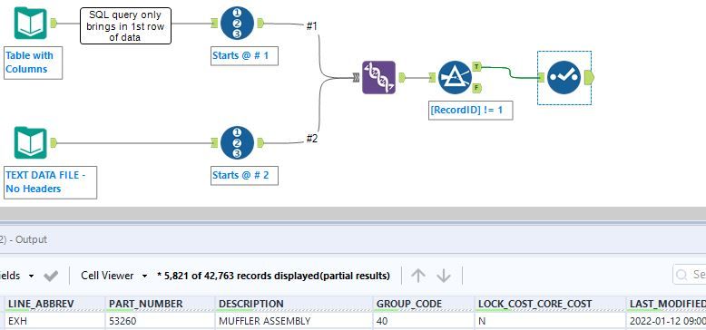Click the records displayed count text
This screenshot has width=706, height=330.
273,276
